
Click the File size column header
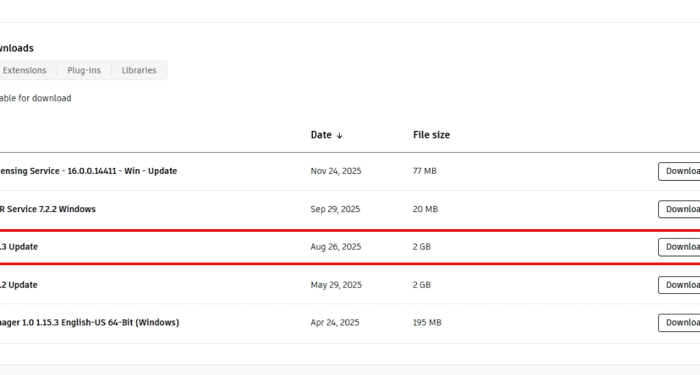[x=431, y=135]
